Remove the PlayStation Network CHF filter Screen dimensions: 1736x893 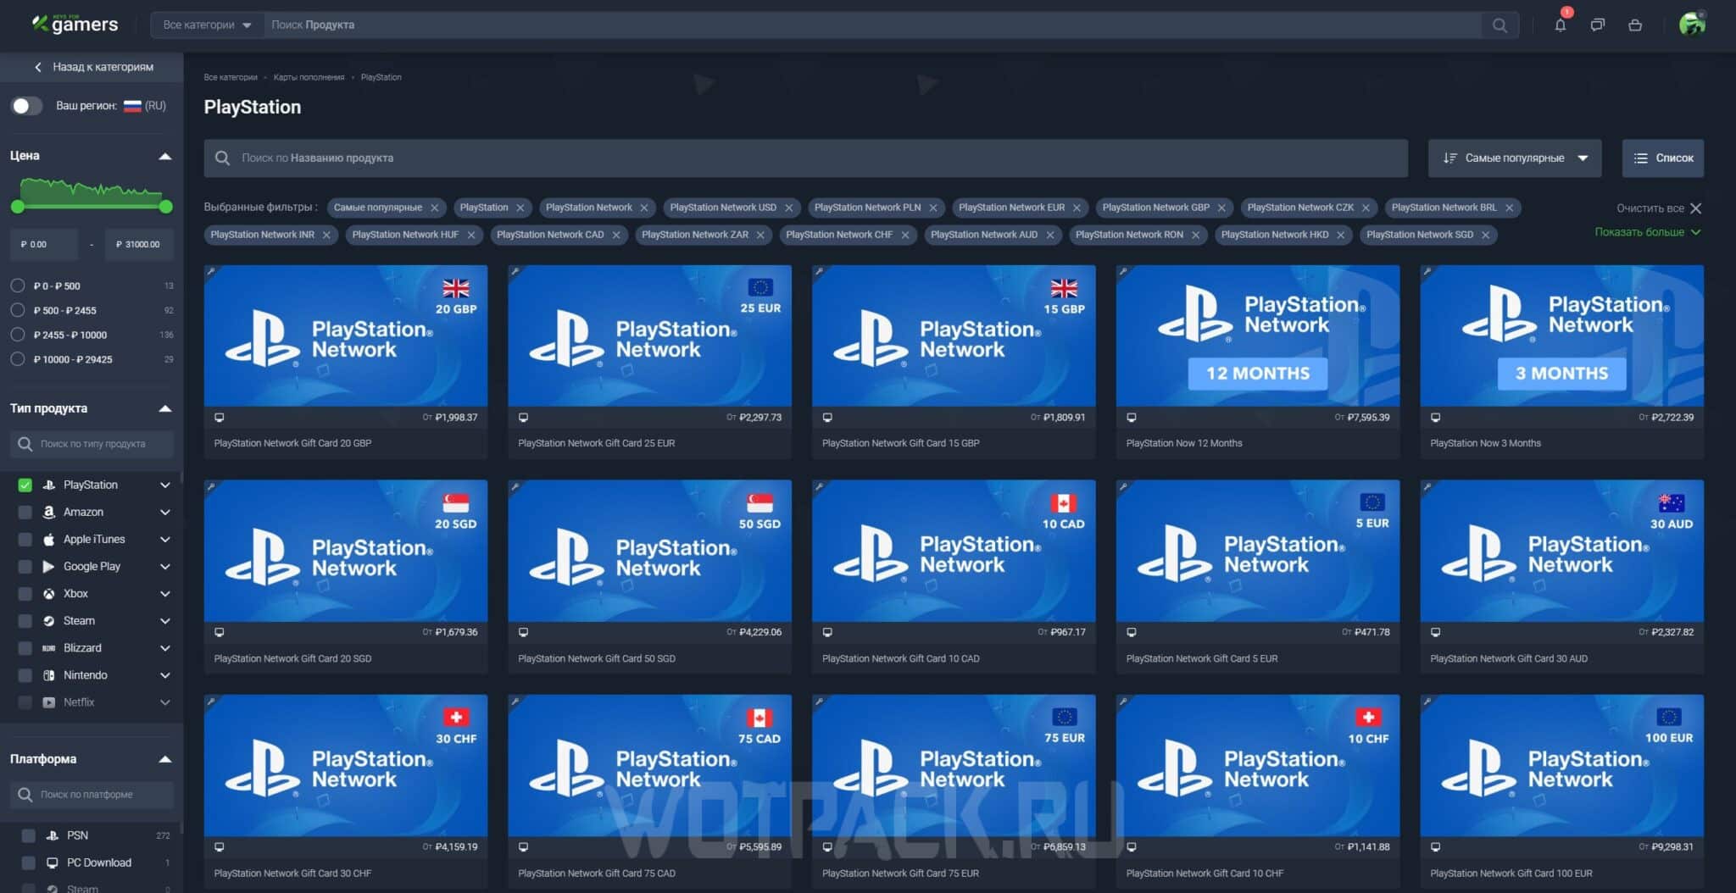pos(904,235)
